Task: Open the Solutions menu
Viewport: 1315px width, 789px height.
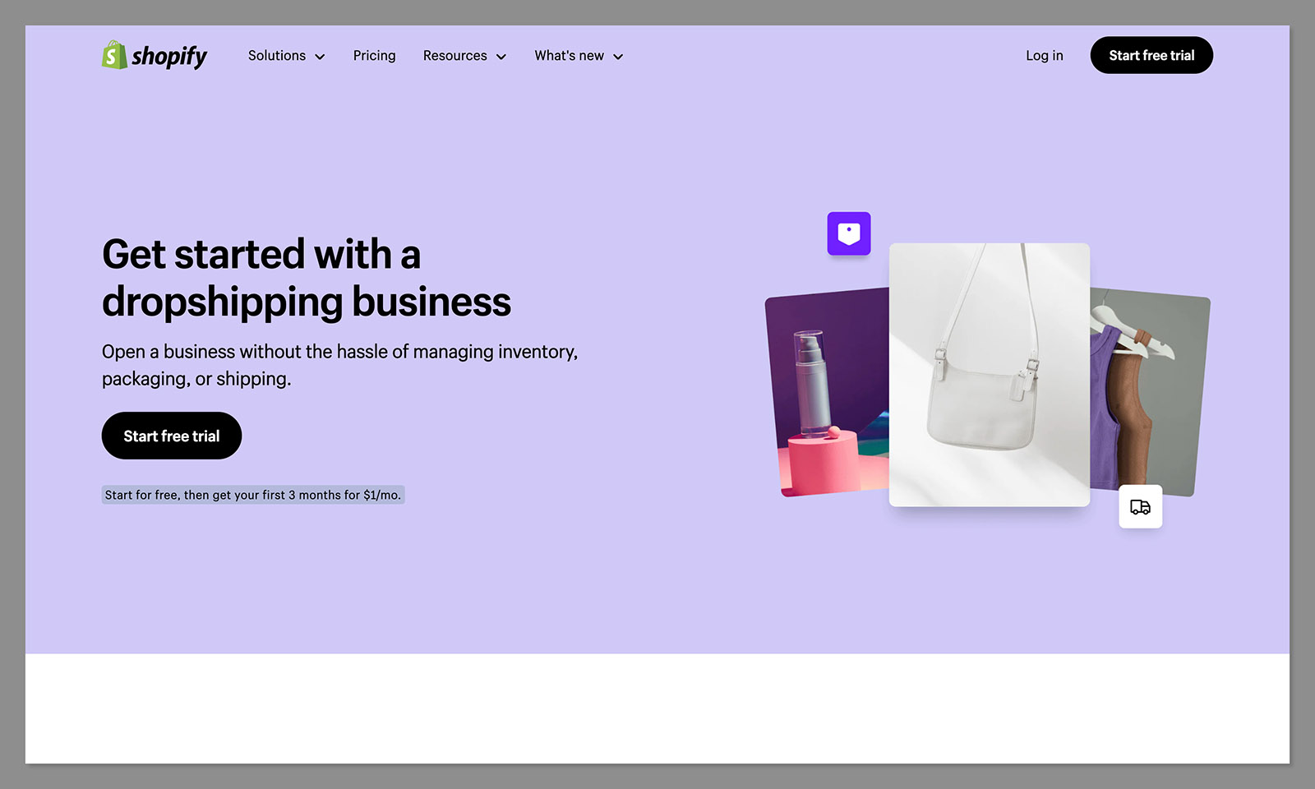Action: 277,56
